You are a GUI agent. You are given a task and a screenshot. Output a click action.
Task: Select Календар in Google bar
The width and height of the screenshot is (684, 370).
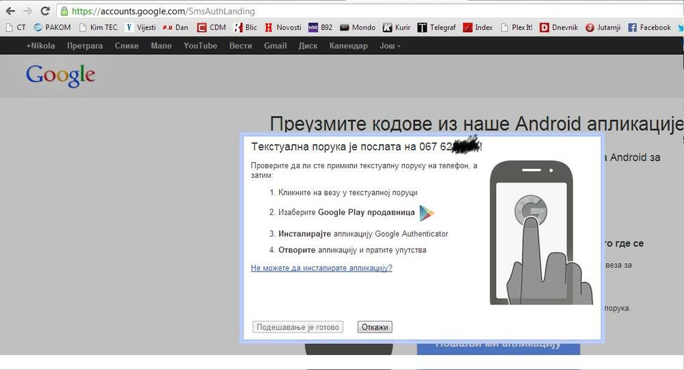point(348,46)
